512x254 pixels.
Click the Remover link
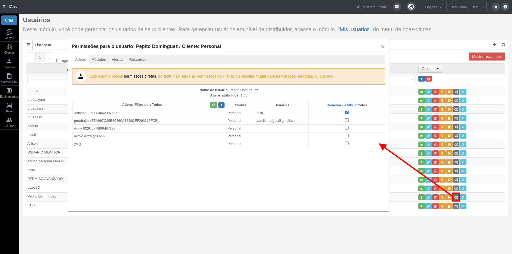pos(334,105)
